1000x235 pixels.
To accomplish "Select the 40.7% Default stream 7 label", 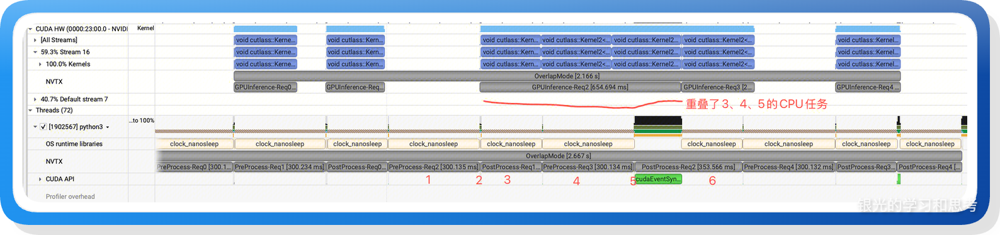I will click(74, 99).
